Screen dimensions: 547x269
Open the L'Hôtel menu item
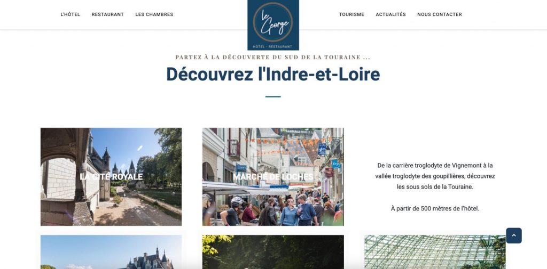click(x=71, y=14)
